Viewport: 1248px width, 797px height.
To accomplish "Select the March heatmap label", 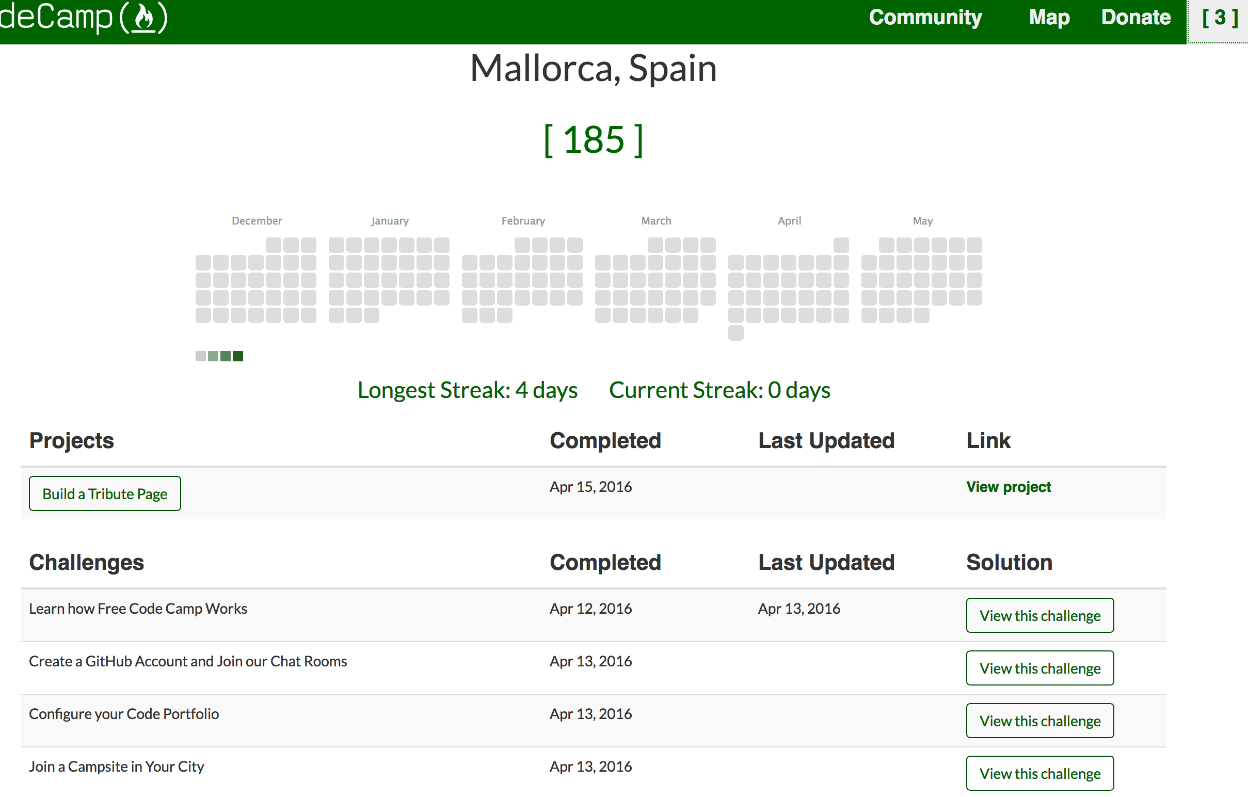I will click(656, 221).
